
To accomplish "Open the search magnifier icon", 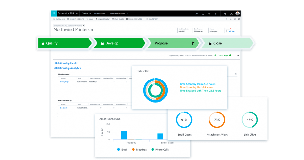I will (x=197, y=14).
